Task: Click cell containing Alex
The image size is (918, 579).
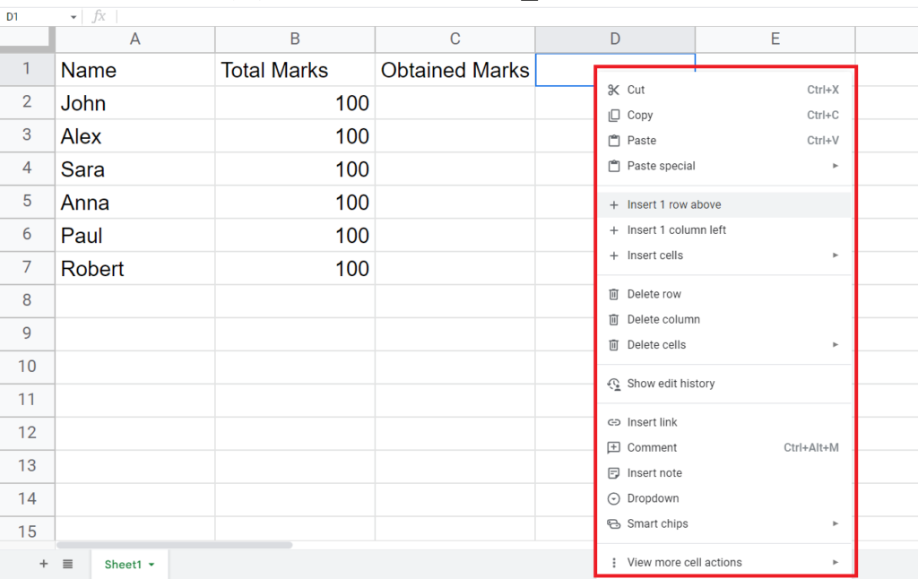Action: coord(135,136)
